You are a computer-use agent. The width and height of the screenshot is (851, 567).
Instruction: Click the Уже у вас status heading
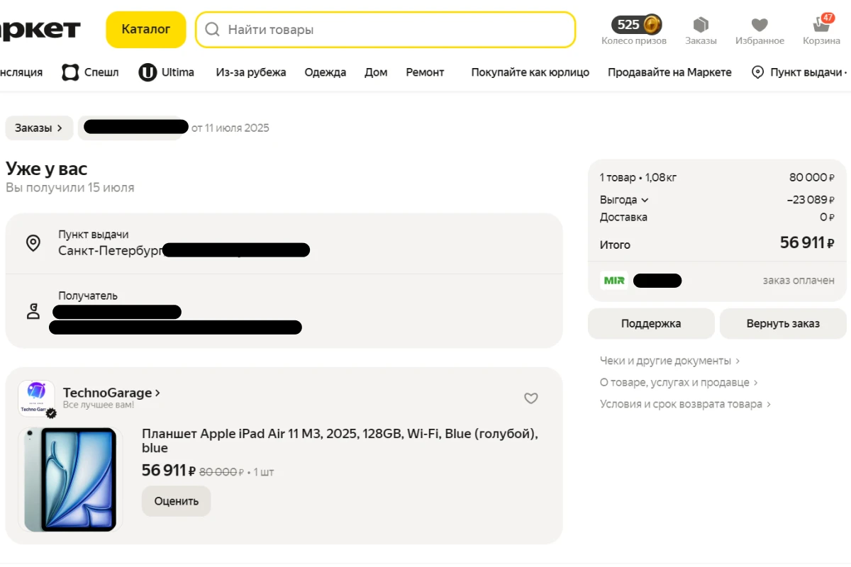(47, 169)
